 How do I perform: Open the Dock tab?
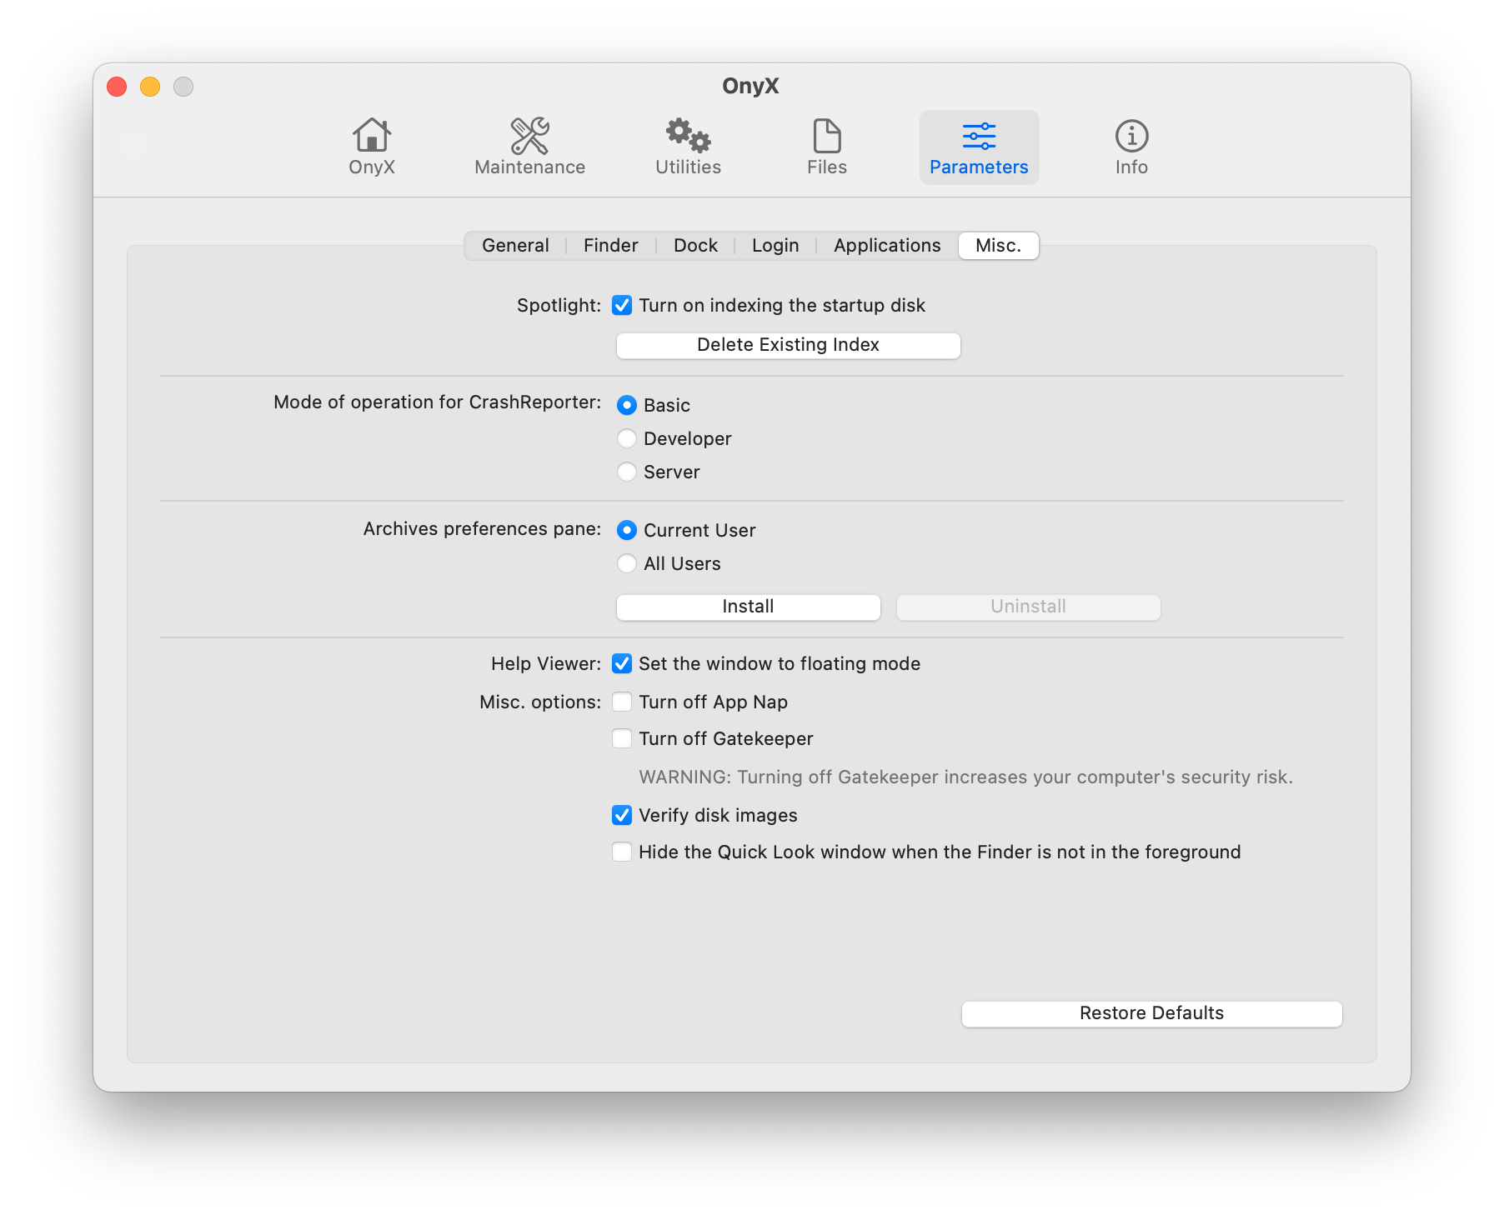click(695, 246)
